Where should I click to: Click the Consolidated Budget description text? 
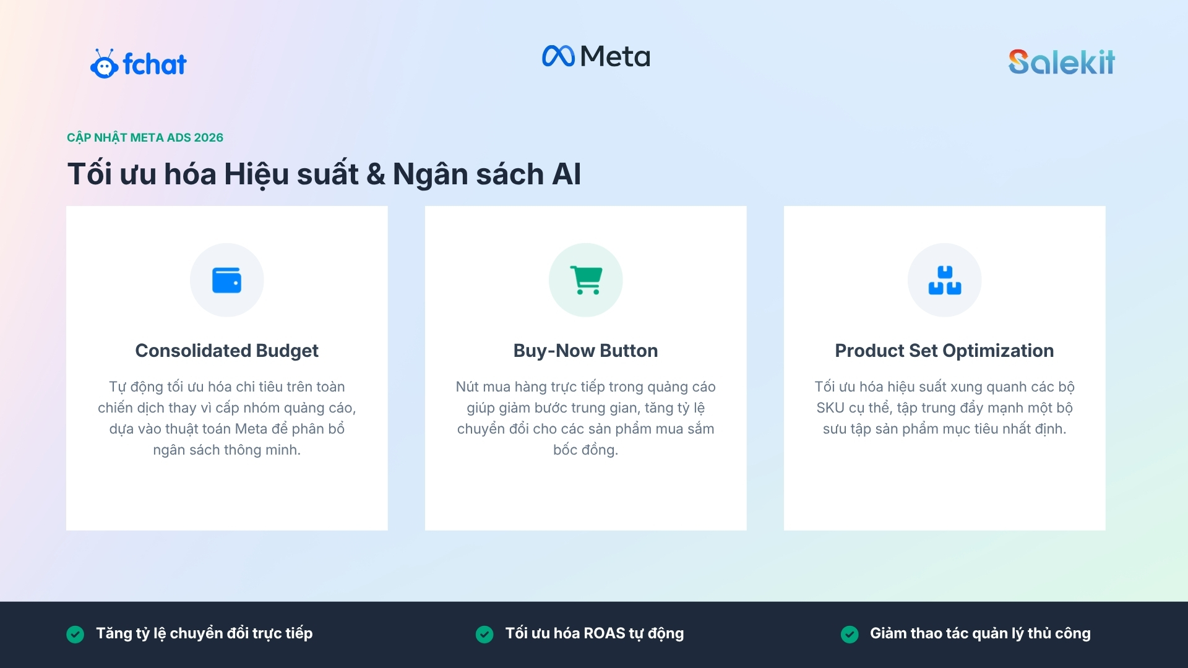226,418
